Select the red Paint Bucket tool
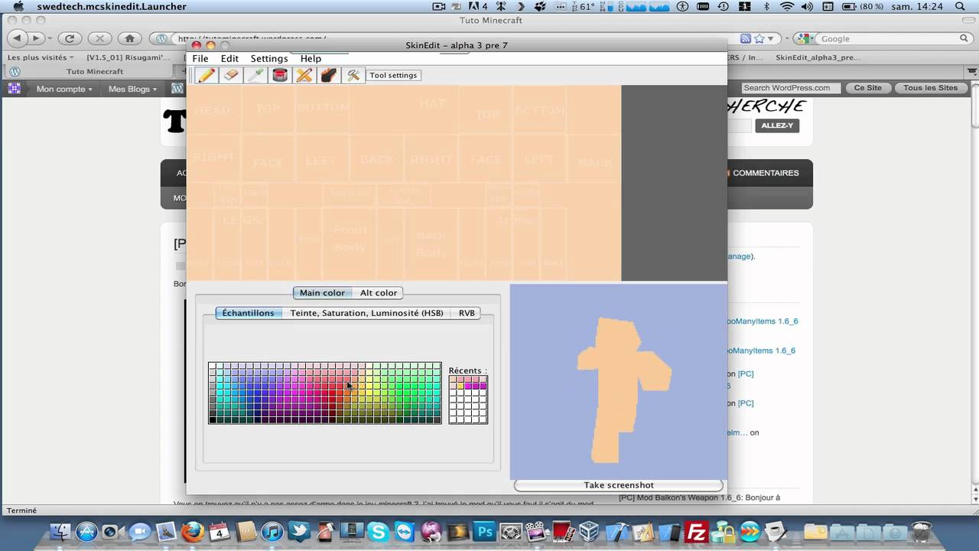Viewport: 979px width, 551px height. [x=280, y=75]
